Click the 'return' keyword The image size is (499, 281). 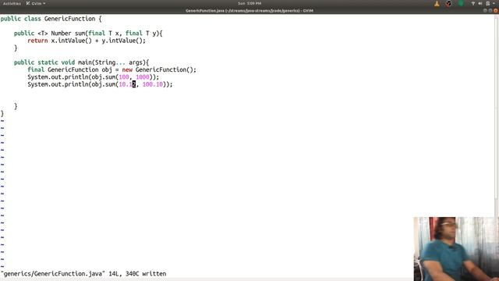(37, 41)
